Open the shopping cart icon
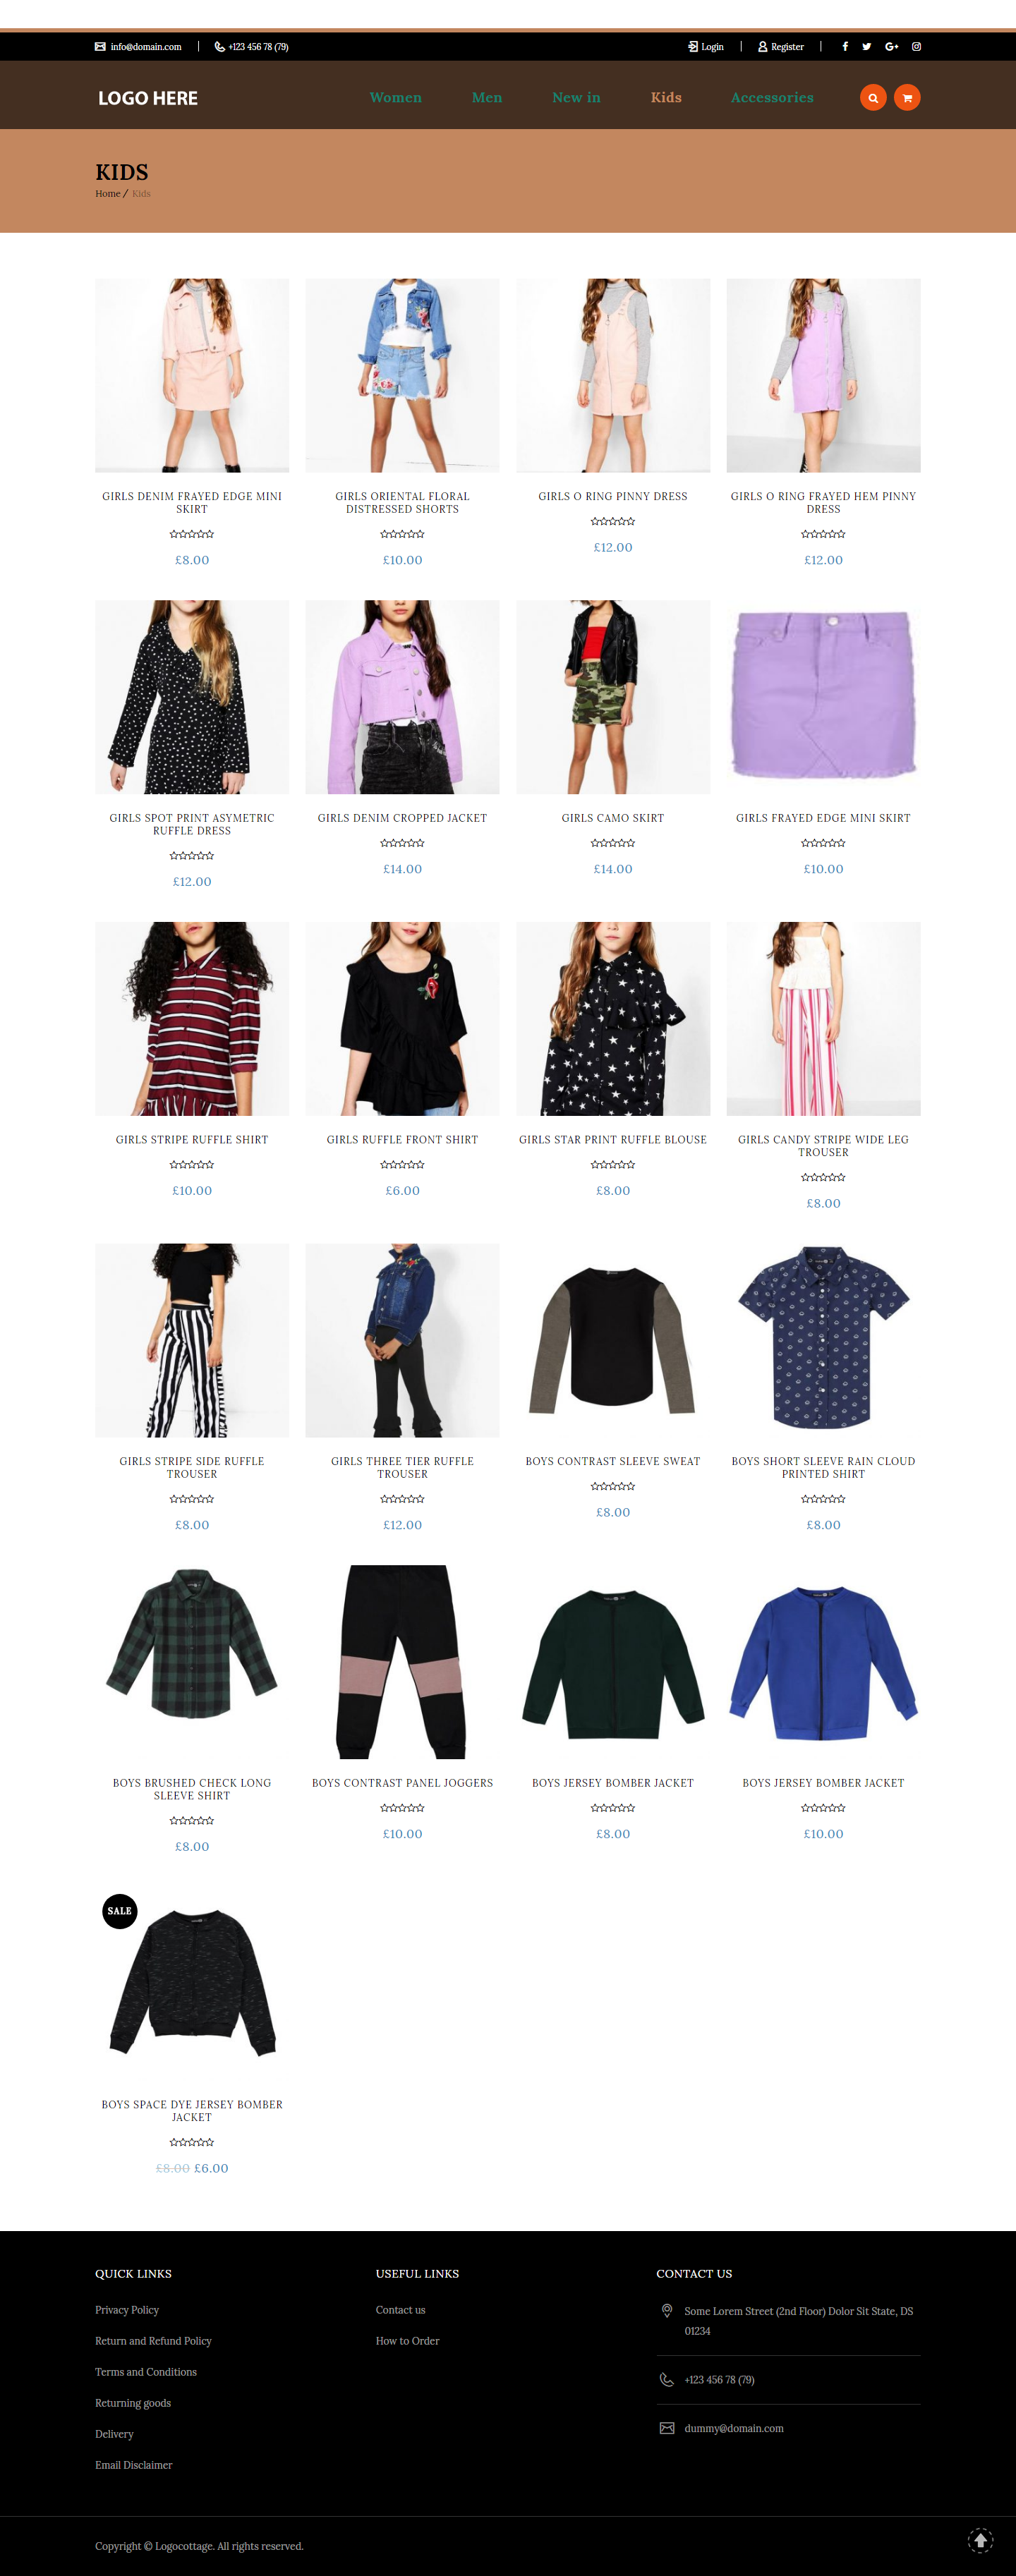Viewport: 1016px width, 2576px height. (x=907, y=98)
